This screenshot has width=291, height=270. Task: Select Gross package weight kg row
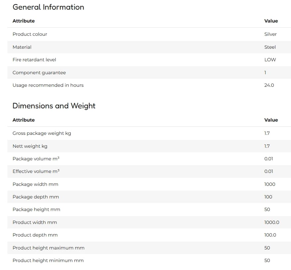click(x=149, y=134)
